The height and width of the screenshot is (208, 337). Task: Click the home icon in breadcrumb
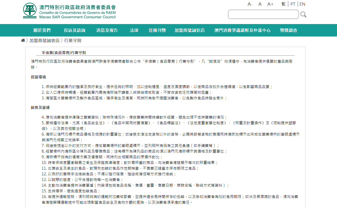tap(23, 41)
